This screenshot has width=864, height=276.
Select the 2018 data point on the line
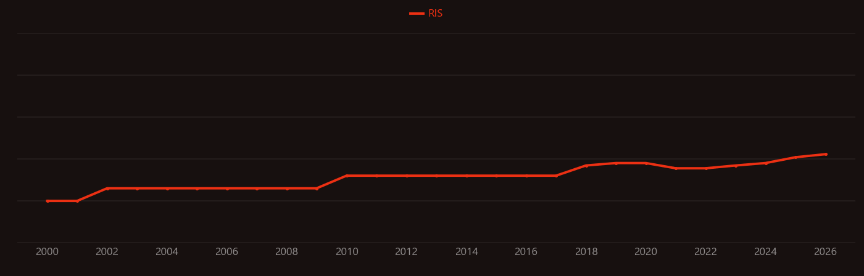[x=586, y=165]
